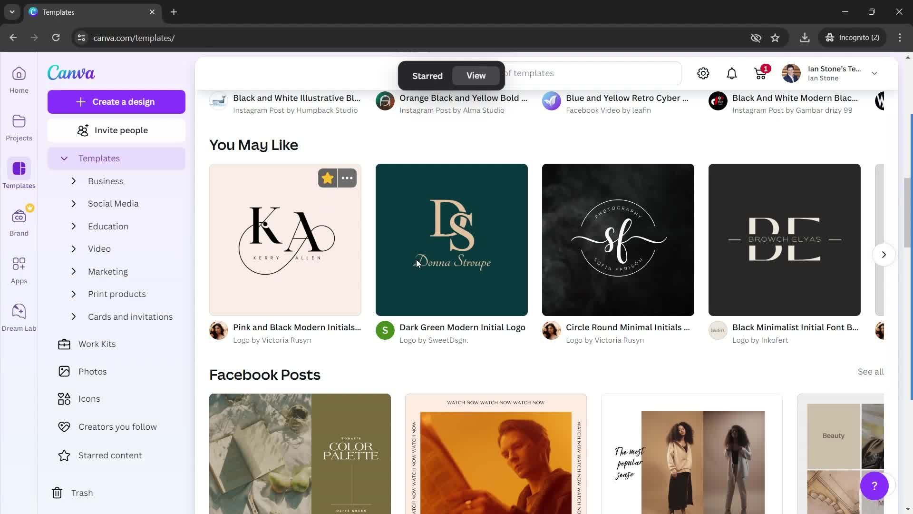Screen dimensions: 913x514
Task: Click See all for Facebook Posts
Action: coord(871,372)
